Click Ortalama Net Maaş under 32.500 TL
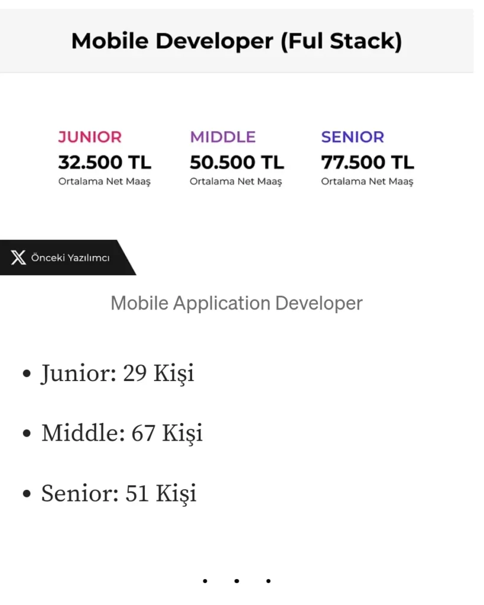 click(x=105, y=181)
